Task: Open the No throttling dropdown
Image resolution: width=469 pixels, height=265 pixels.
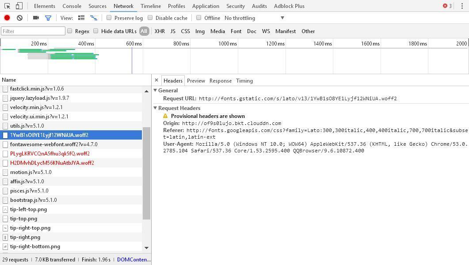Action: 254,18
